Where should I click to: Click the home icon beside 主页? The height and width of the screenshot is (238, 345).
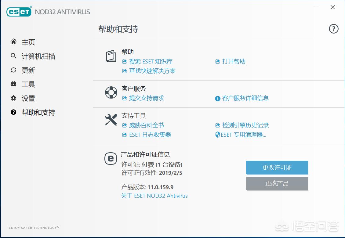pos(13,41)
